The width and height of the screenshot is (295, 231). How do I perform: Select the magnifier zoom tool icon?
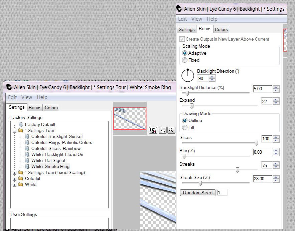tap(171, 130)
